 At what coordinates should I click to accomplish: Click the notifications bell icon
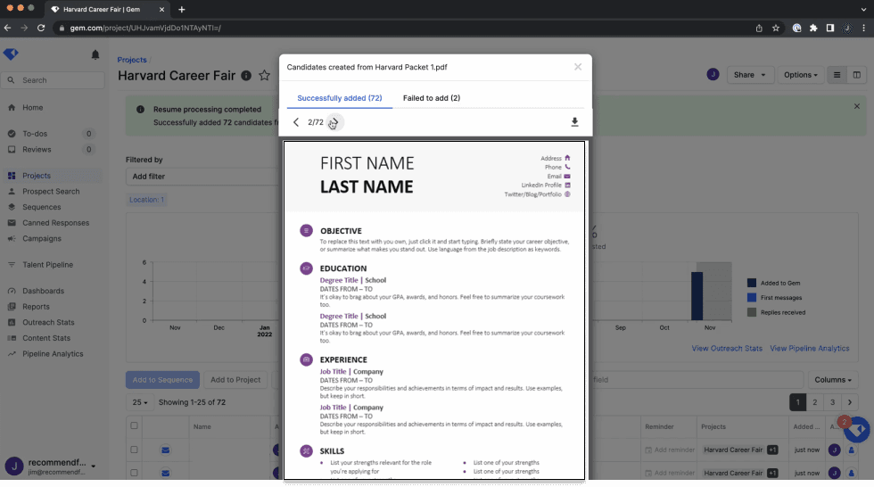95,55
